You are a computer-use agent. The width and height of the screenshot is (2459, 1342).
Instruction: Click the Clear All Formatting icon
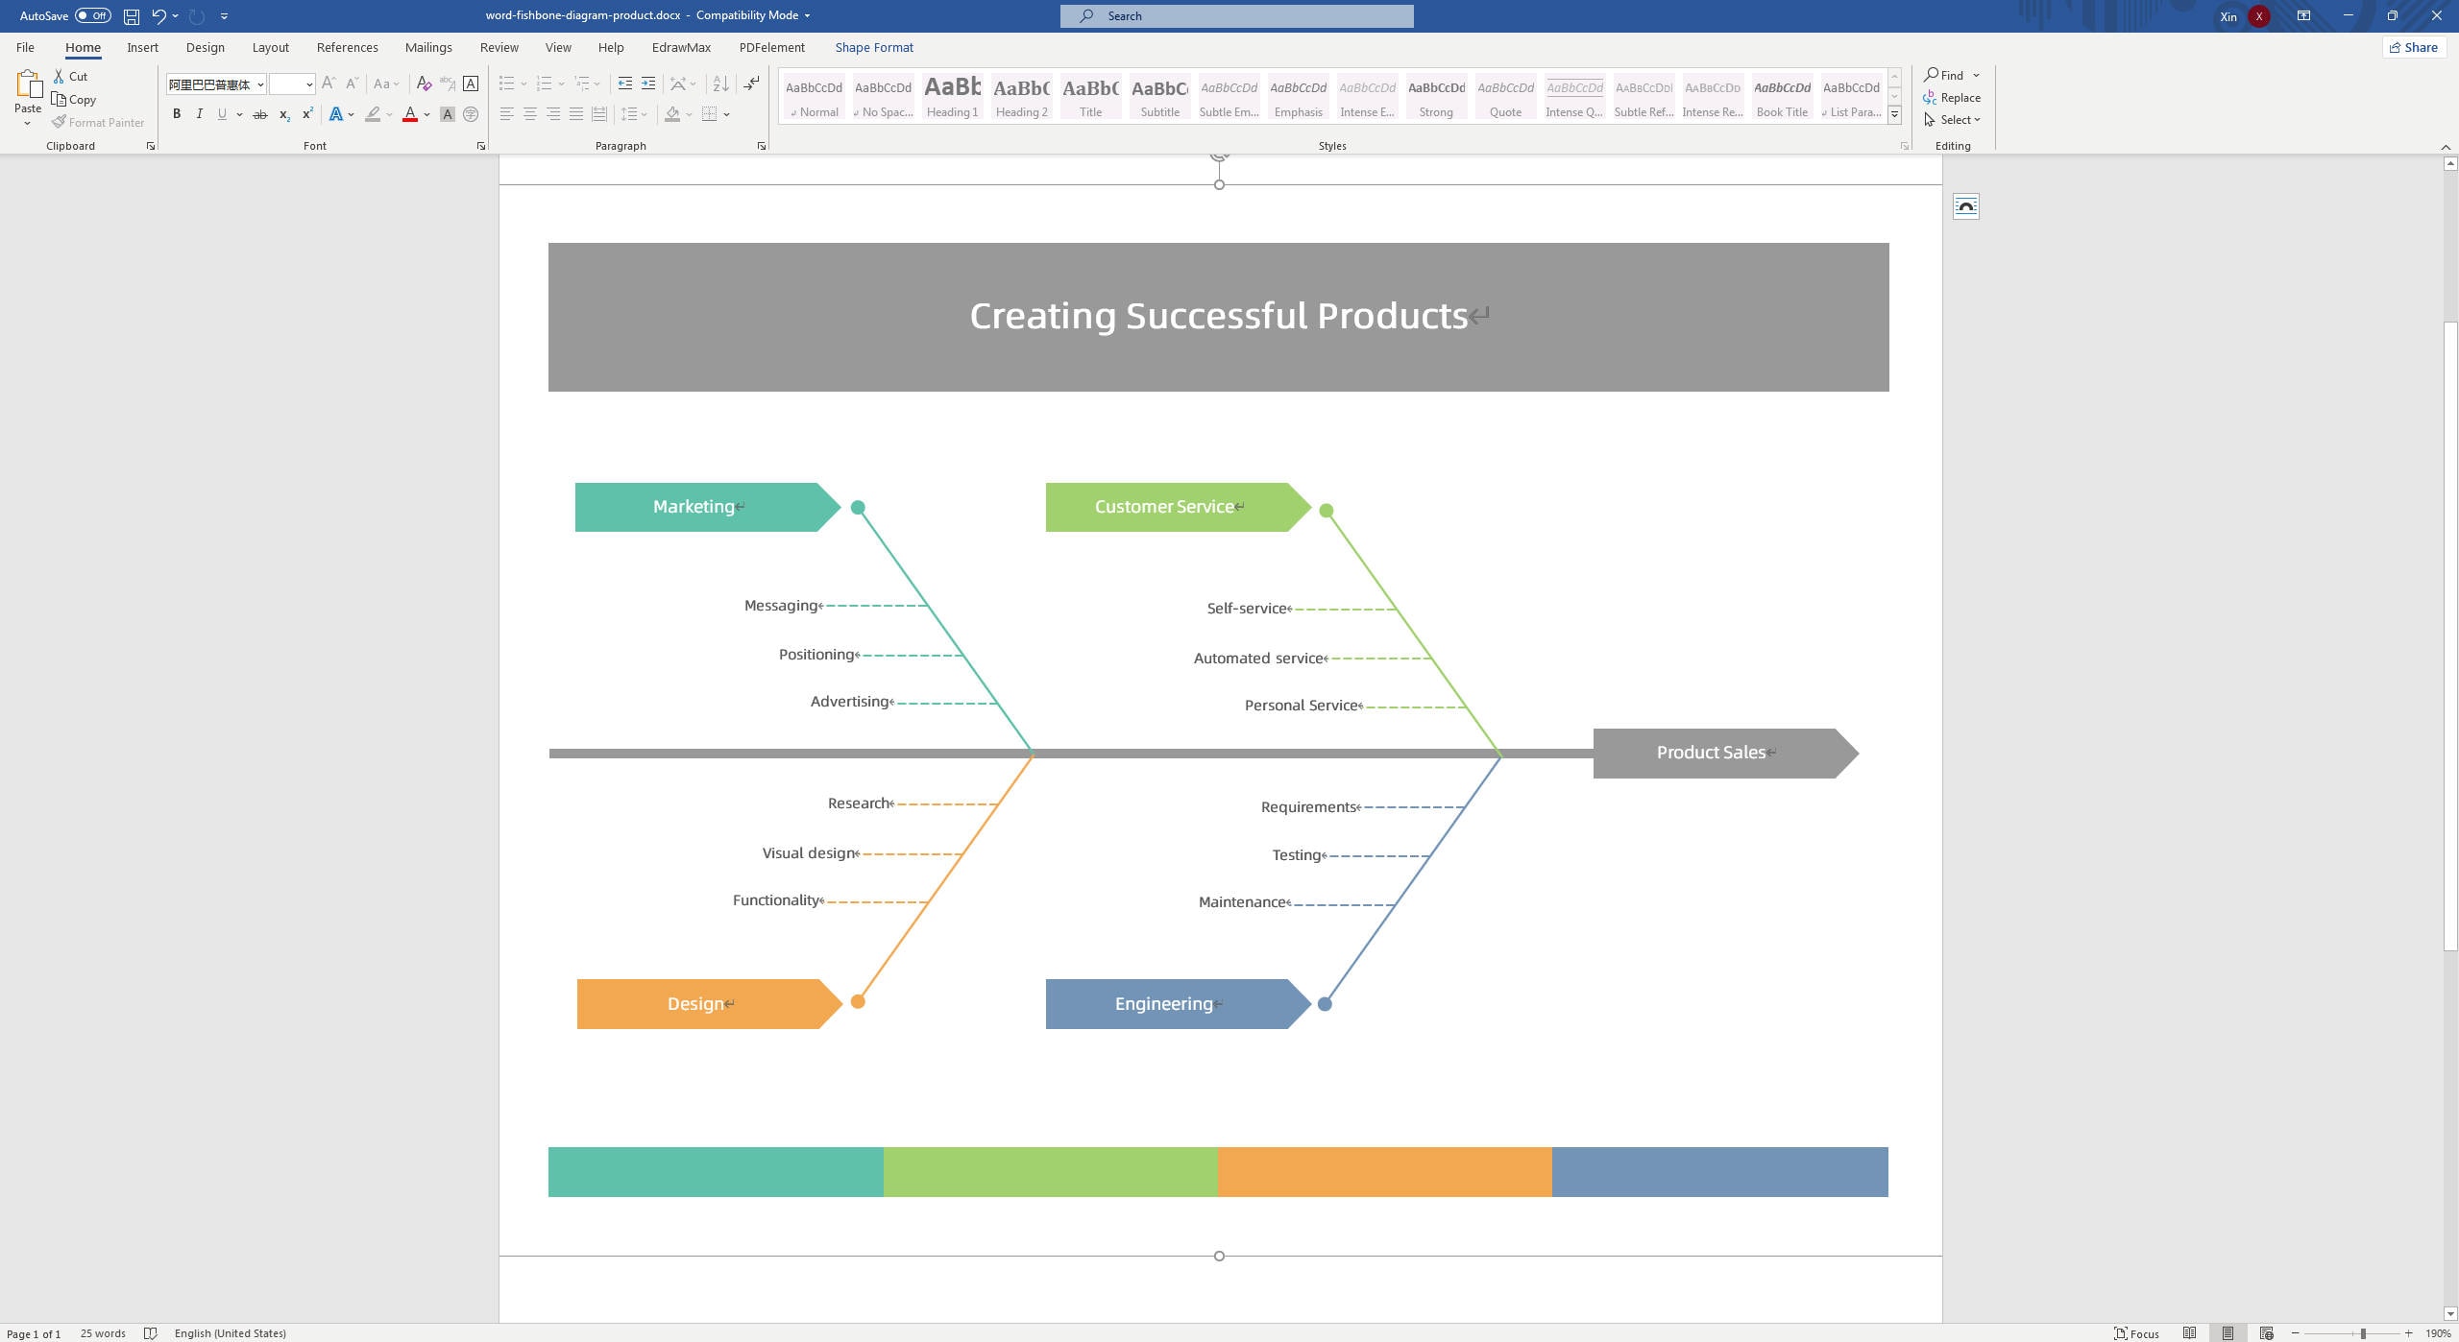(425, 84)
